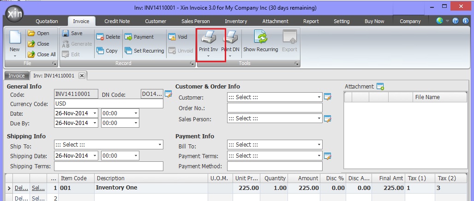Screen dimensions: 474x201
Task: Open the New button dropdown arrow
Action: point(15,56)
